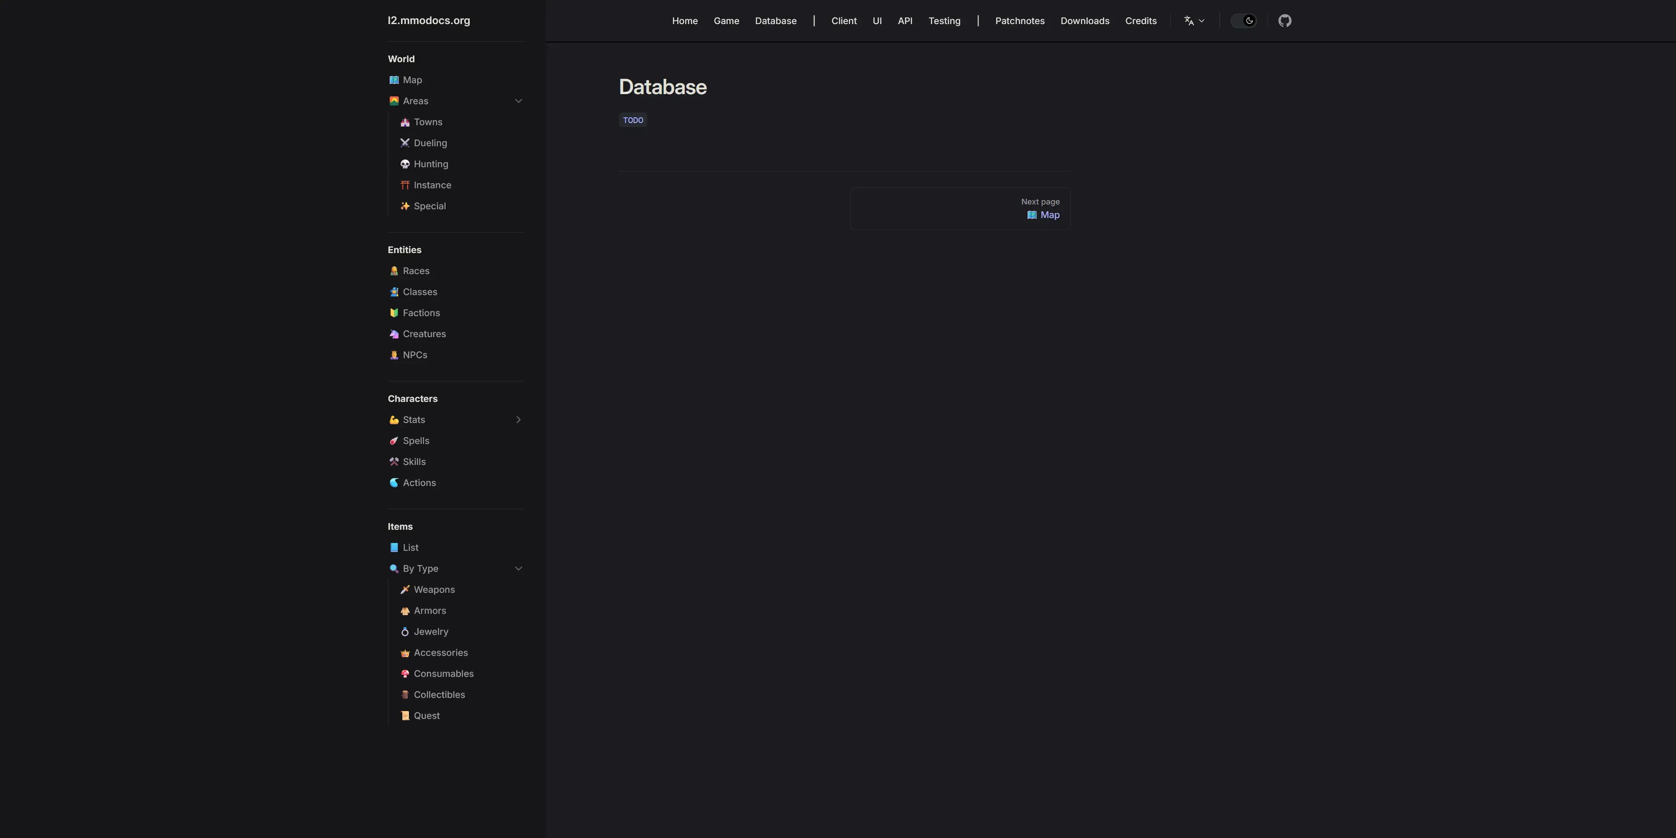
Task: Open the API nav item
Action: (x=905, y=21)
